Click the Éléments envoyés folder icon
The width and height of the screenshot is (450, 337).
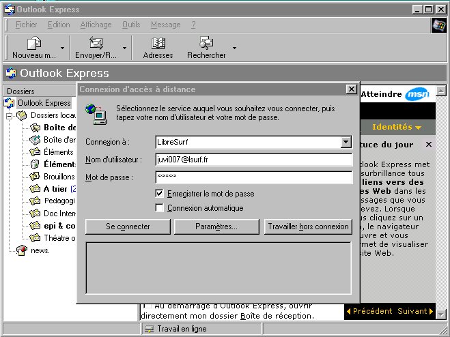[x=35, y=152]
